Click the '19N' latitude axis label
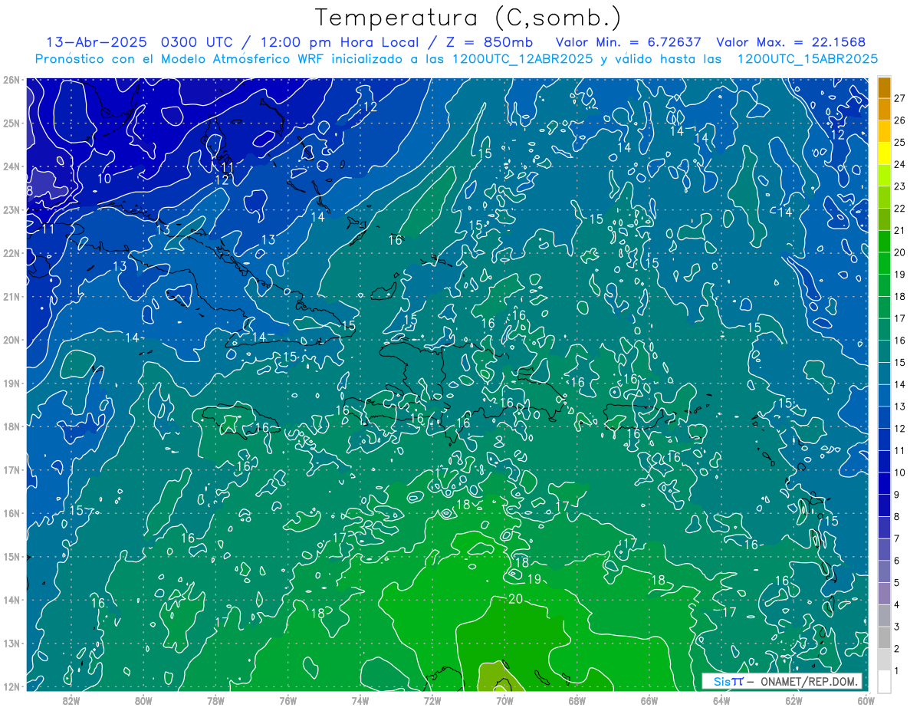The height and width of the screenshot is (711, 920). [11, 383]
